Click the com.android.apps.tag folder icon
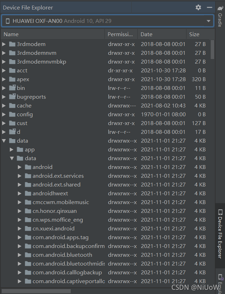 28,237
